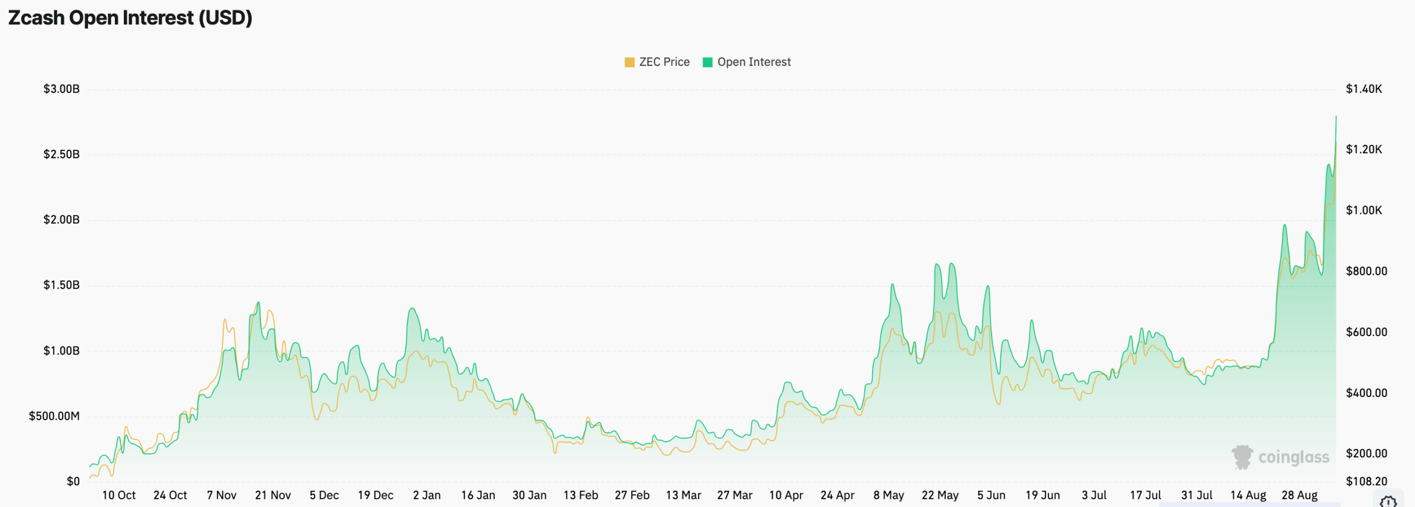This screenshot has width=1415, height=507.
Task: Click the '24 Oct' date label
Action: pyautogui.click(x=170, y=495)
